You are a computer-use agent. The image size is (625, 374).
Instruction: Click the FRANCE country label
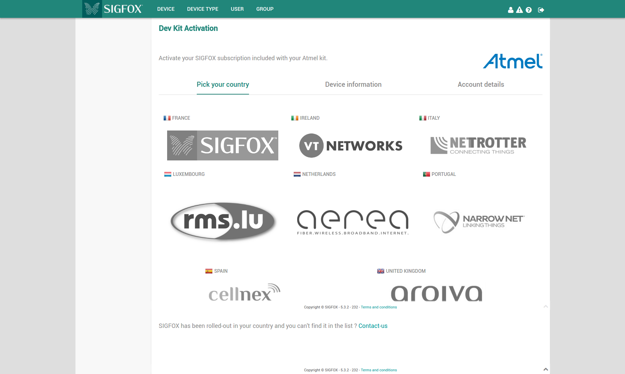[x=181, y=118]
